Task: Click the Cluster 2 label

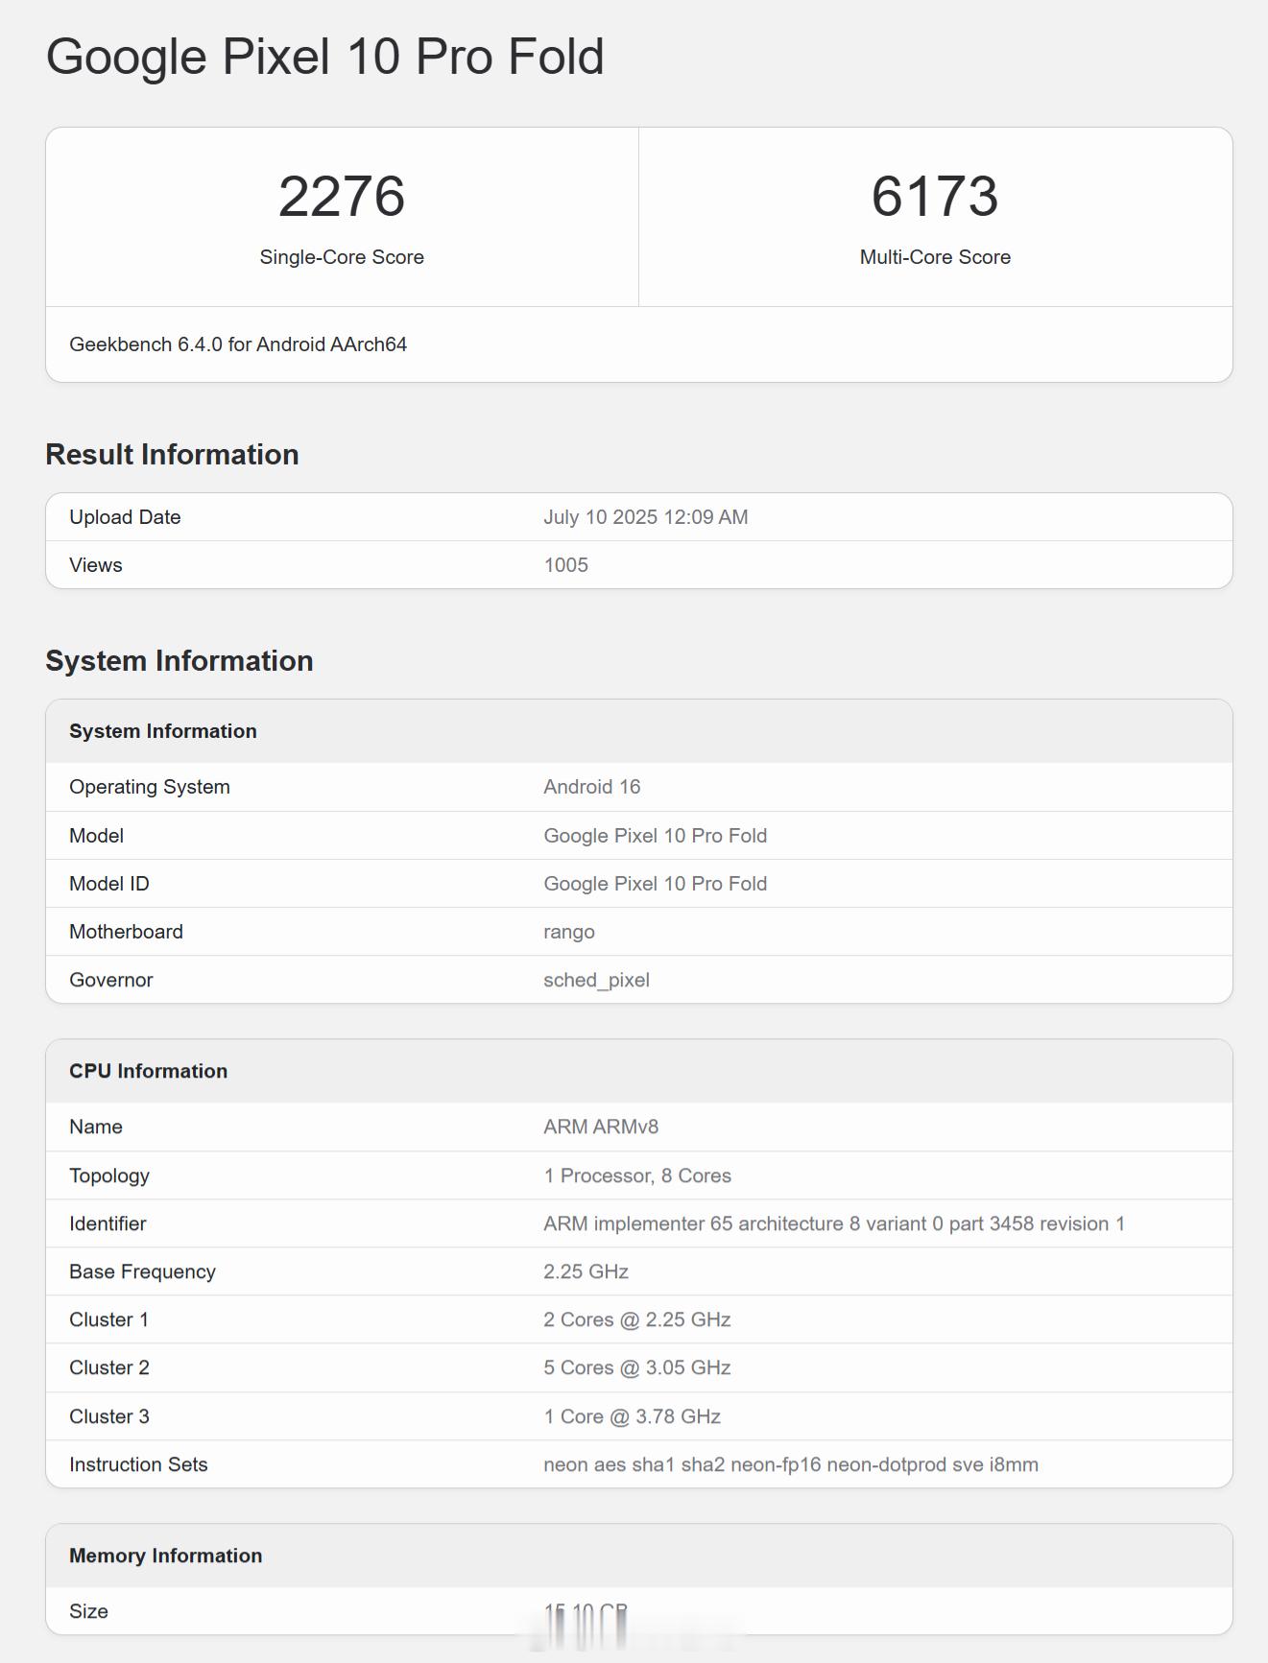Action: pyautogui.click(x=109, y=1367)
